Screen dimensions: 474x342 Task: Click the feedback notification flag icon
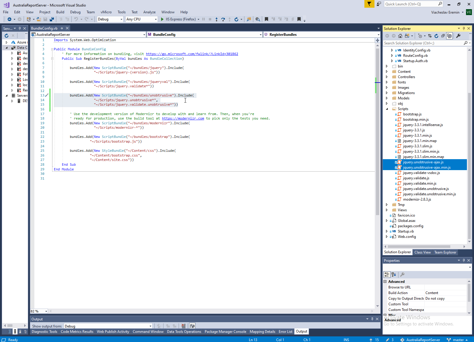[369, 4]
